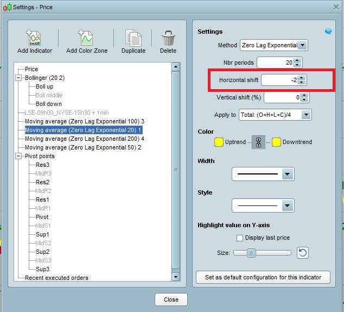Click the Add Indicator icon

coord(33,38)
